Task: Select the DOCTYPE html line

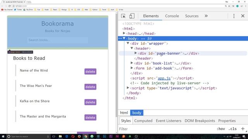Action: point(138,24)
